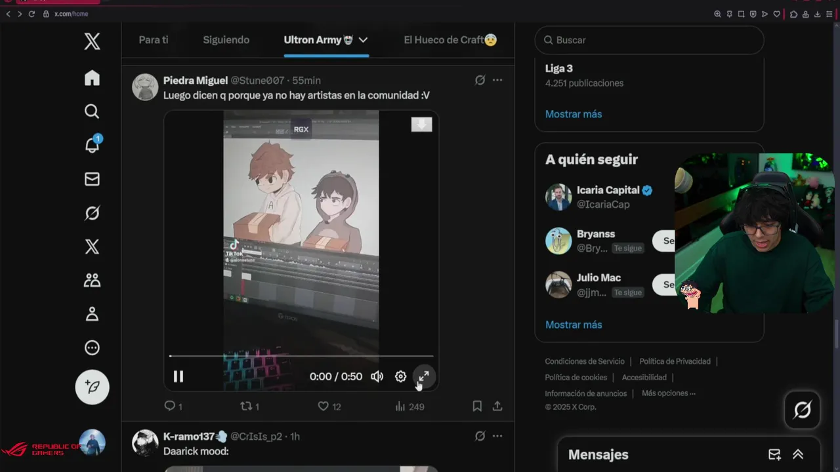Bookmark Piedra Miguel's post
Viewport: 840px width, 472px height.
(477, 406)
